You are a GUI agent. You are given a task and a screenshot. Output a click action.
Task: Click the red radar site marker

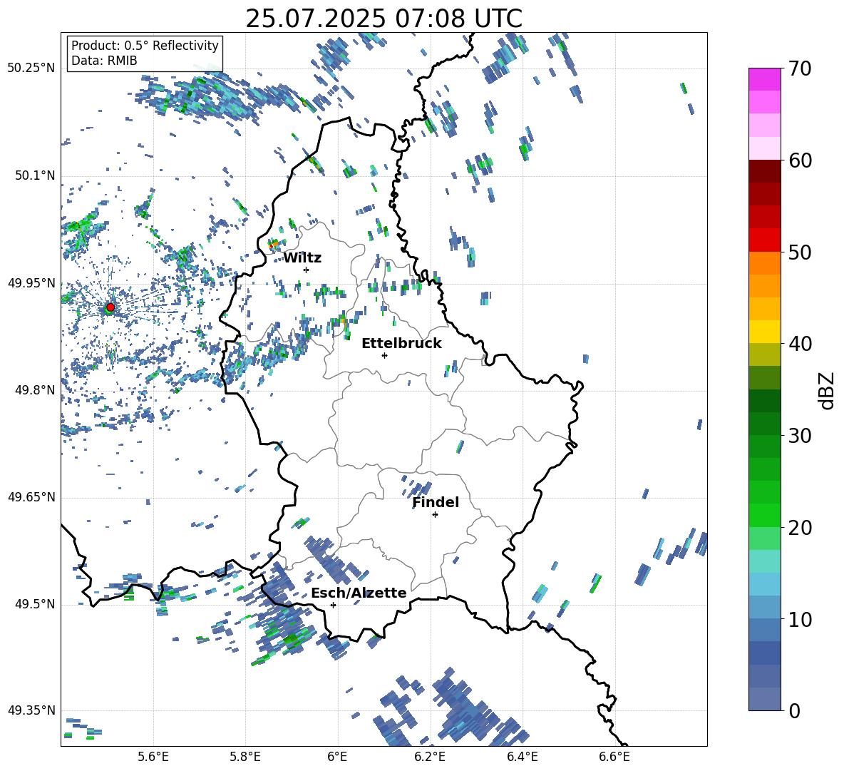click(110, 307)
